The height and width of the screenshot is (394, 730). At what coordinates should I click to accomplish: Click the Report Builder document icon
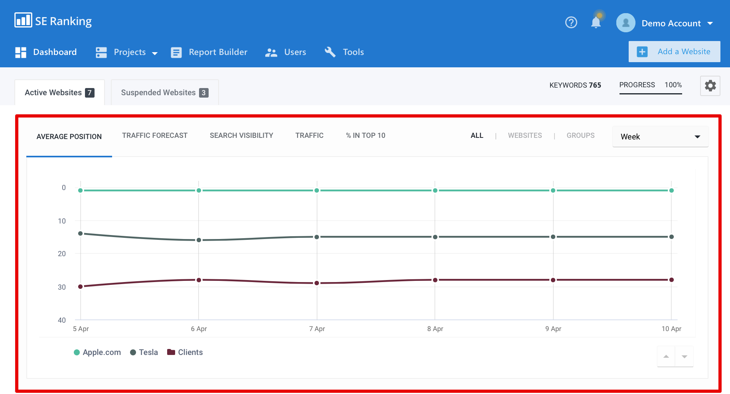coord(176,52)
